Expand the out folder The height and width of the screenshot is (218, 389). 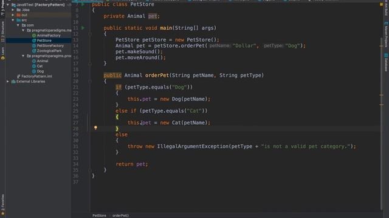[x=13, y=15]
